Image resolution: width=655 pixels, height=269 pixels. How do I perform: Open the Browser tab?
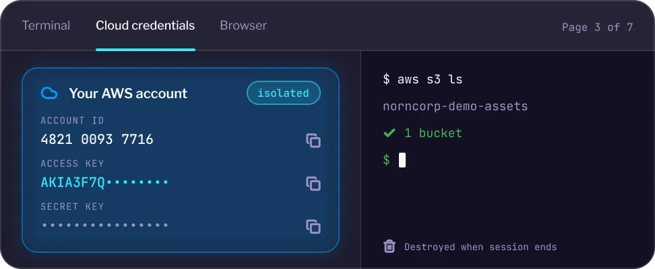tap(243, 26)
